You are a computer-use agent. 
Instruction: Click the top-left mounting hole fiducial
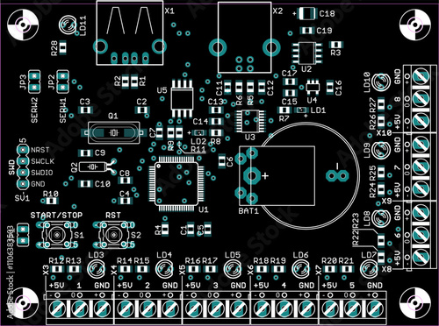(x=23, y=25)
